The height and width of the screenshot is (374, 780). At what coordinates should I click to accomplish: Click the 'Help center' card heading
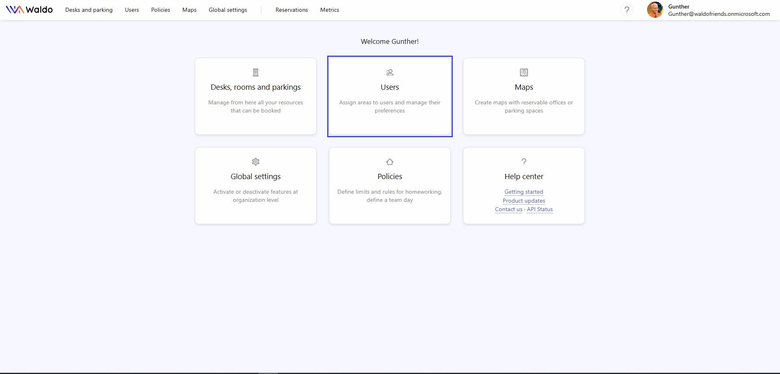(524, 177)
